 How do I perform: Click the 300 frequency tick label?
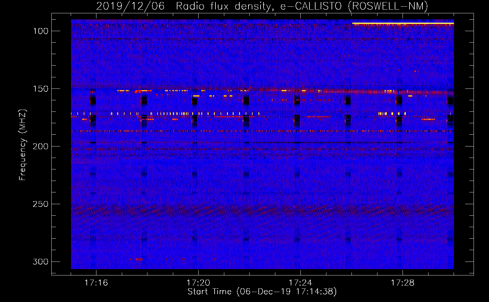click(40, 262)
